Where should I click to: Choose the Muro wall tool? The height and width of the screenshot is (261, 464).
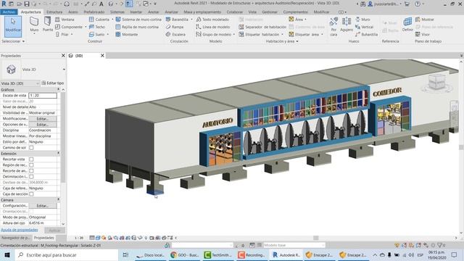coord(34,25)
